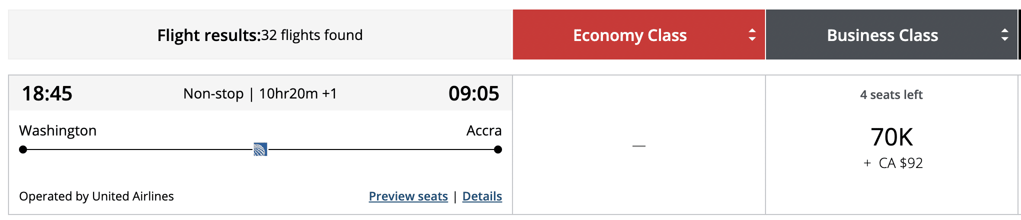Click the Accra city label
Viewport: 1021px width, 220px height.
pyautogui.click(x=483, y=130)
